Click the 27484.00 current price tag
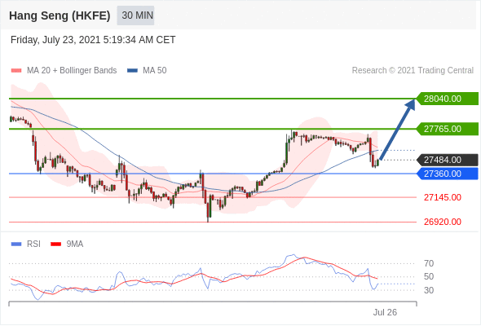 [448, 160]
